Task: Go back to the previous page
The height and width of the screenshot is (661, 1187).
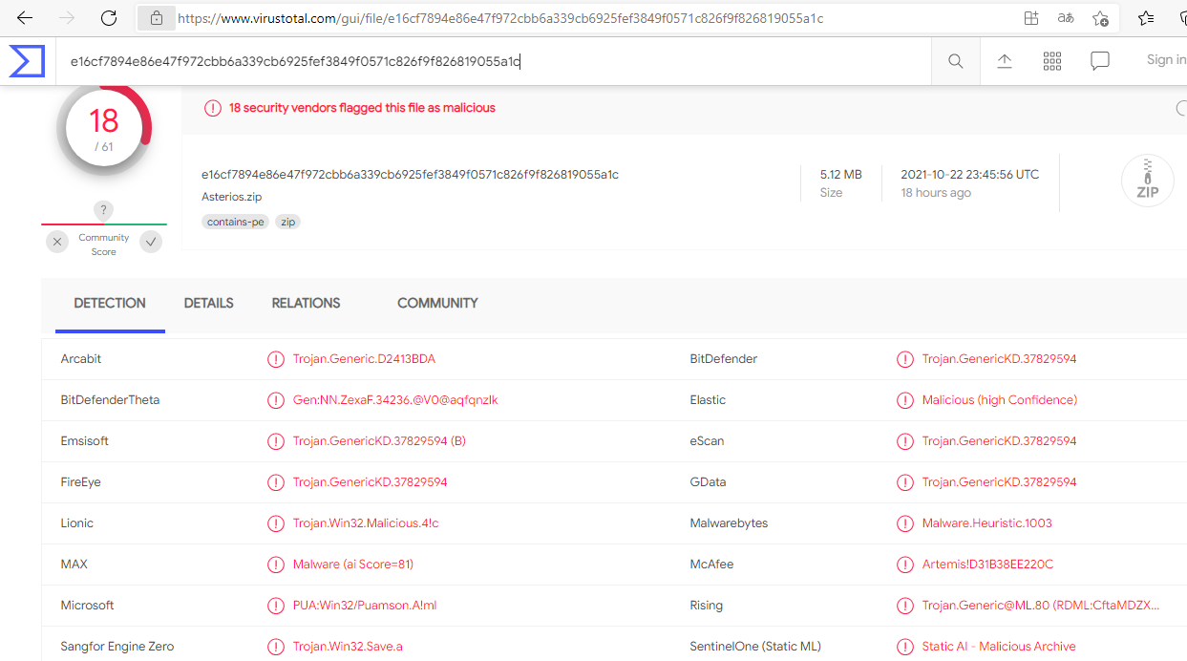Action: 25,18
